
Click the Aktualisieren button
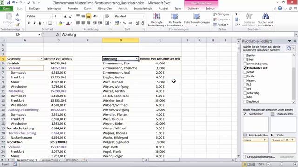(x=287, y=157)
